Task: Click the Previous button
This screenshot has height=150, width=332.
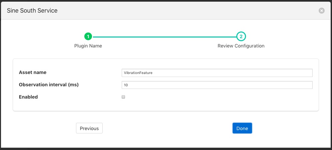Action: 89,128
